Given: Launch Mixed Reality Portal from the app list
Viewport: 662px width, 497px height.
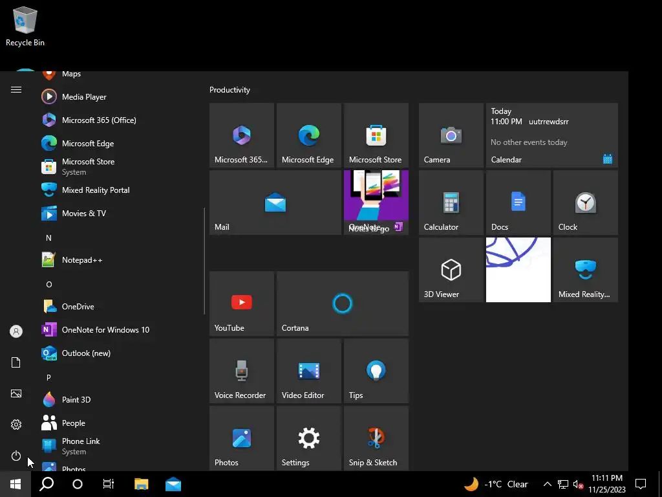Looking at the screenshot, I should tap(118, 190).
